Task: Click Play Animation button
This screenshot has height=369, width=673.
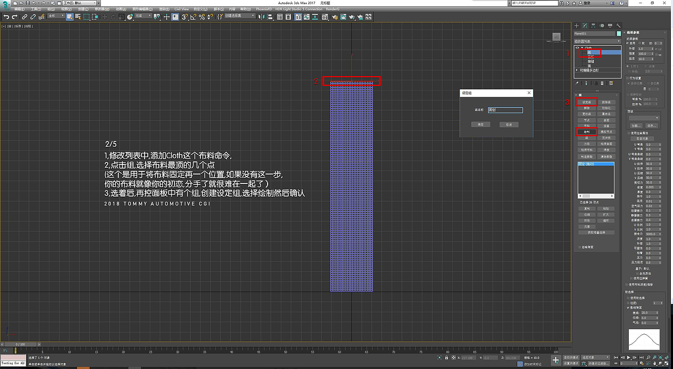Action: pyautogui.click(x=629, y=357)
